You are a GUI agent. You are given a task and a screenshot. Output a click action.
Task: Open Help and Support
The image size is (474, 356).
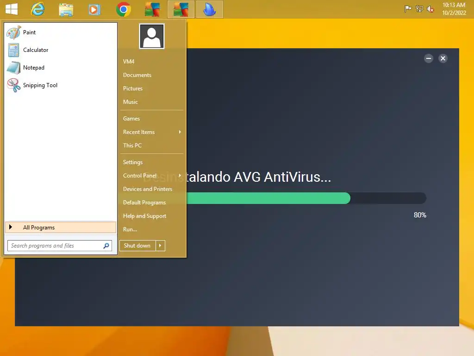(144, 216)
